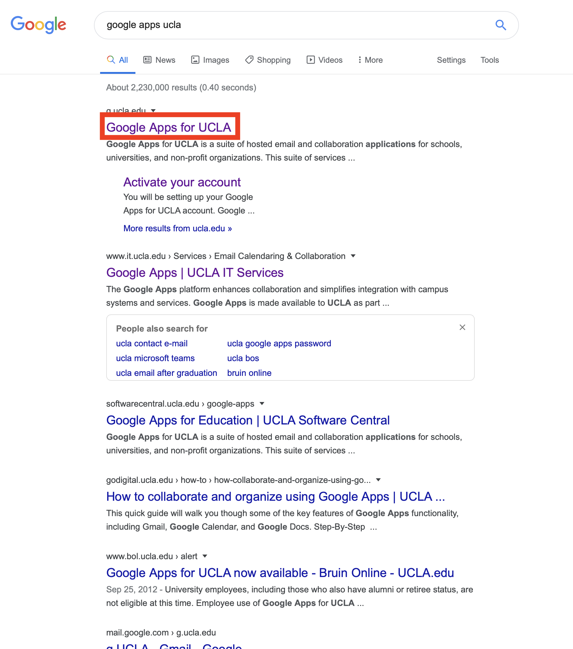
Task: Close the 'People also search for' box
Action: click(462, 327)
